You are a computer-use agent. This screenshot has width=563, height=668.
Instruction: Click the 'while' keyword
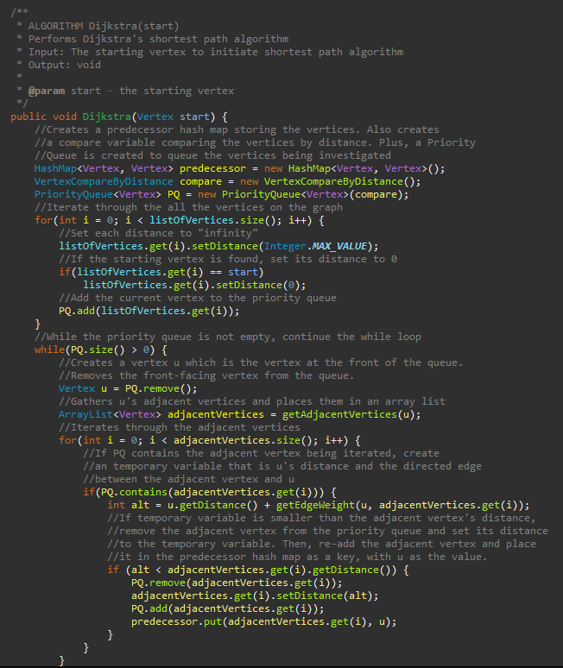pos(49,350)
